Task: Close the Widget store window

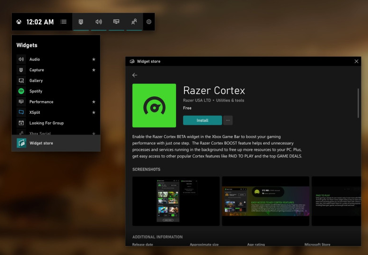Action: (356, 61)
